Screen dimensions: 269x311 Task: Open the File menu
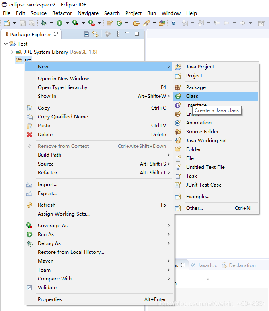pos(6,13)
